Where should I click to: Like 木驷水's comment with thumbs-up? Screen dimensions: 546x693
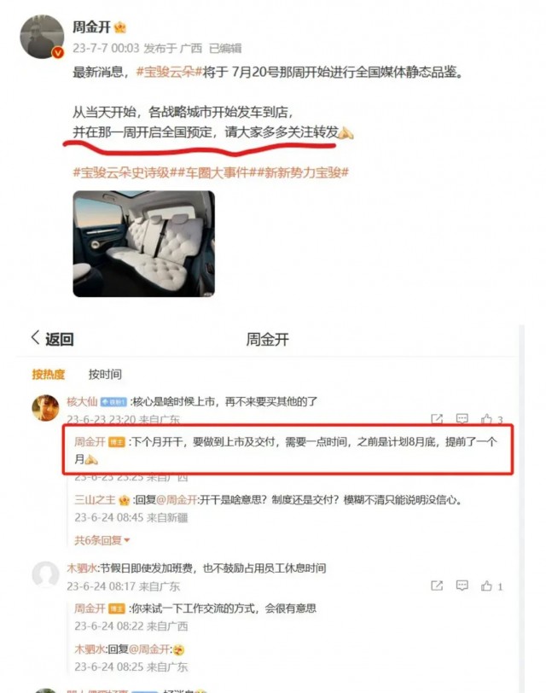point(486,585)
